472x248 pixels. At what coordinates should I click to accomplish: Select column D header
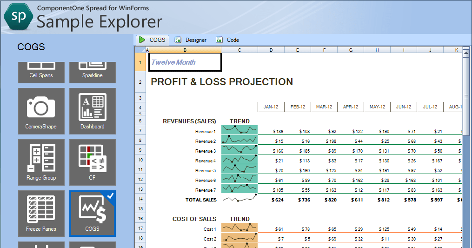pos(271,50)
